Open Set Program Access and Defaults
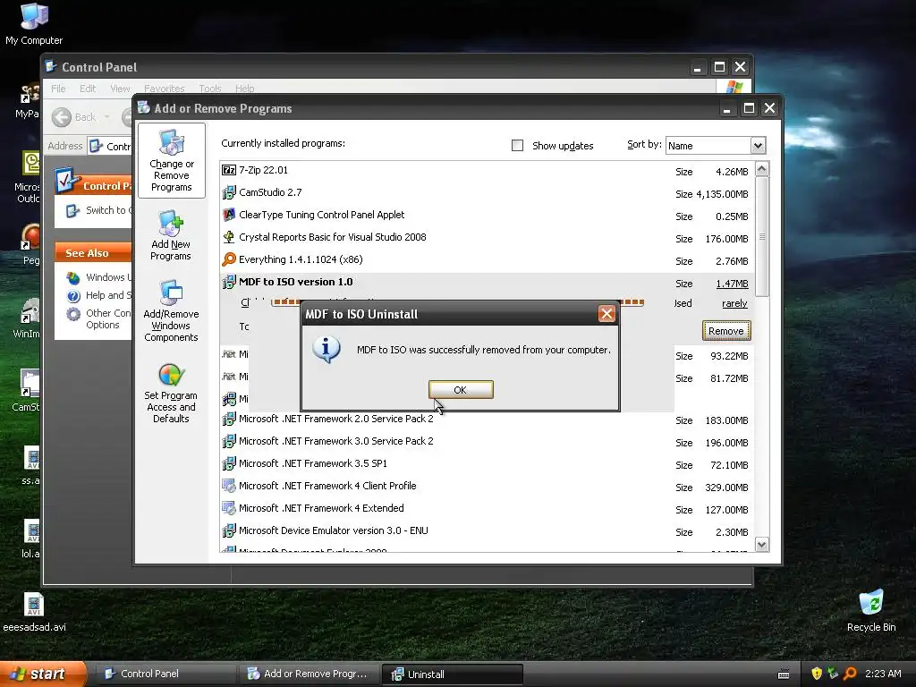Screen dimensions: 916x687 (171, 394)
